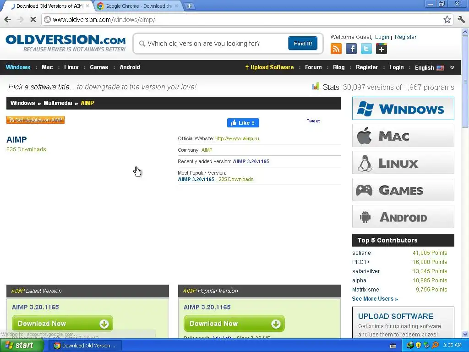469x352 pixels.
Task: Open the Forum nav item
Action: click(x=313, y=67)
